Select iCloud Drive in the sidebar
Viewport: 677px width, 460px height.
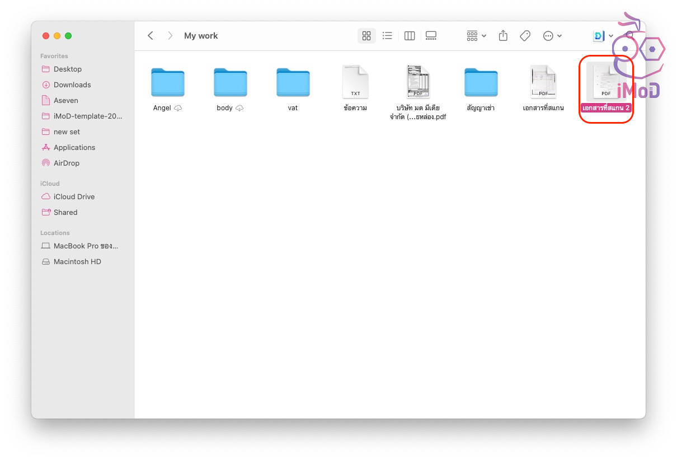pos(74,197)
